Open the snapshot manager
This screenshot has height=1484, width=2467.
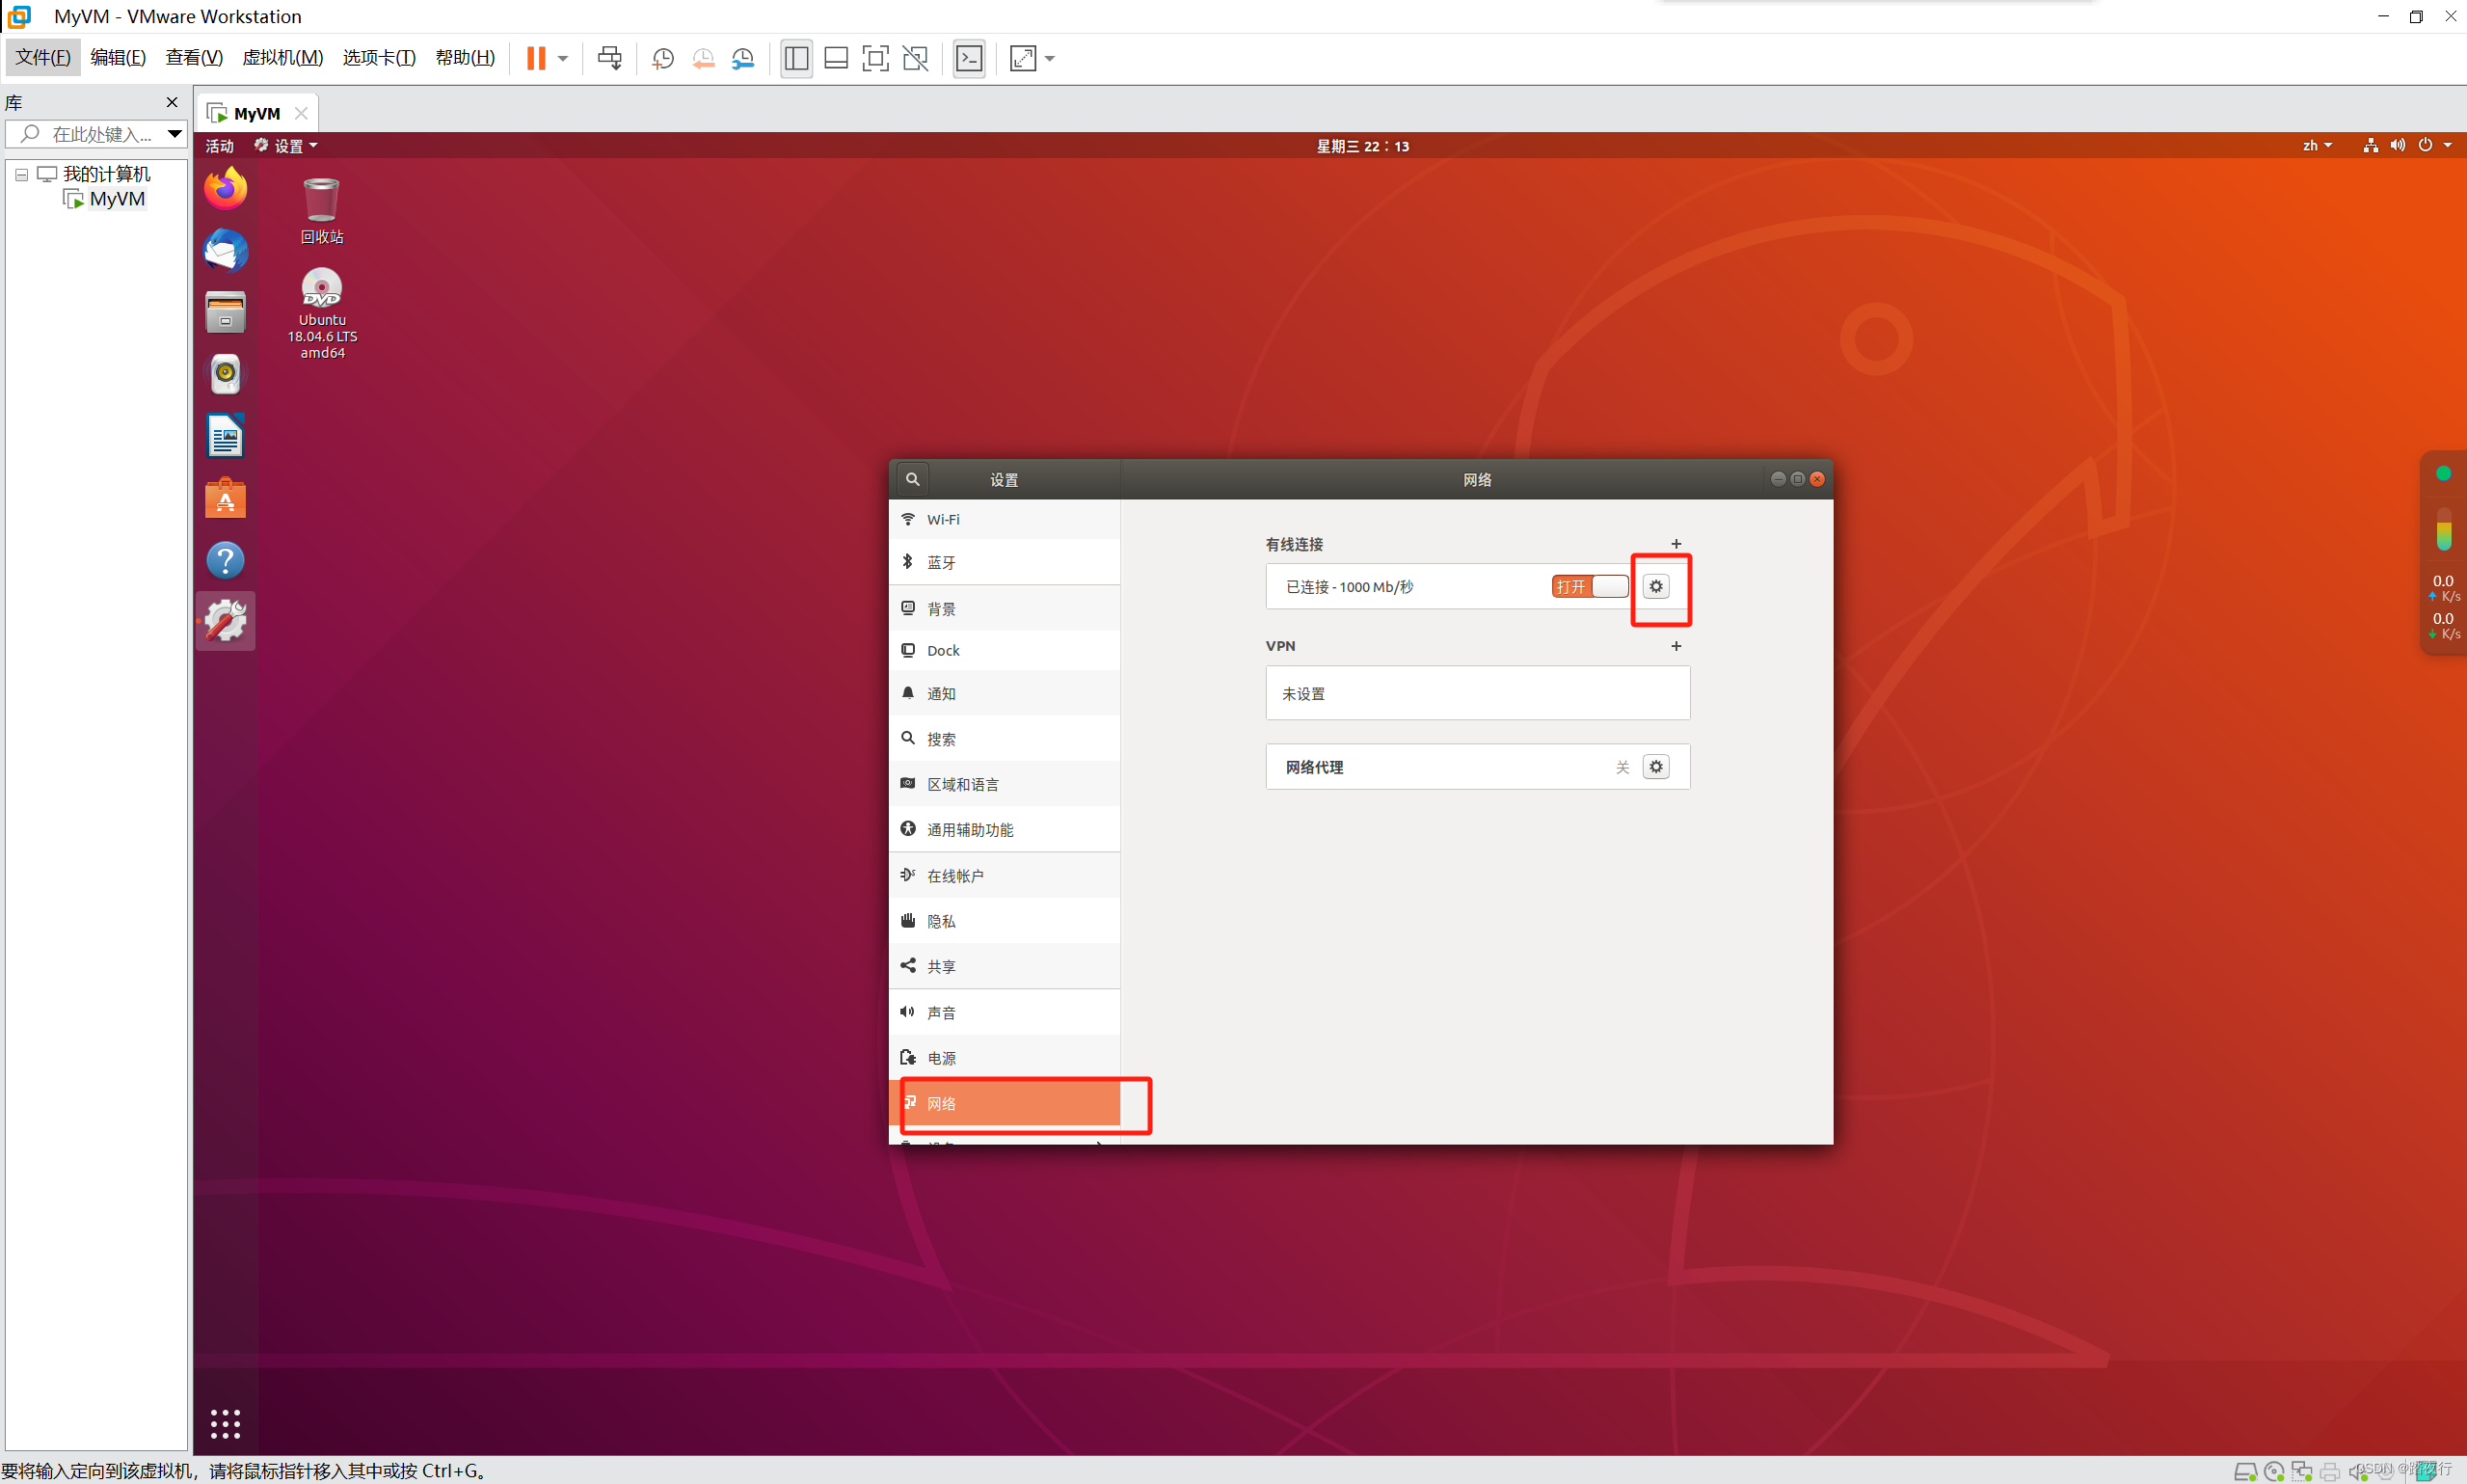742,59
